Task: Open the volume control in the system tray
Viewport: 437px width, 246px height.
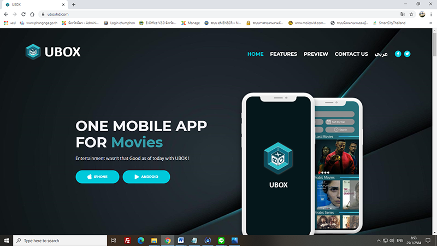Action: coord(392,241)
